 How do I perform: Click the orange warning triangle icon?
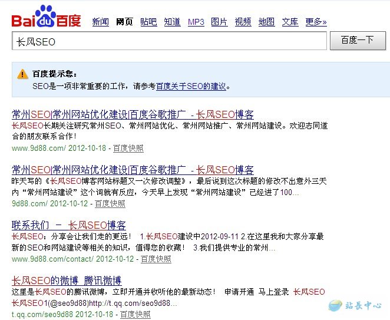point(22,74)
